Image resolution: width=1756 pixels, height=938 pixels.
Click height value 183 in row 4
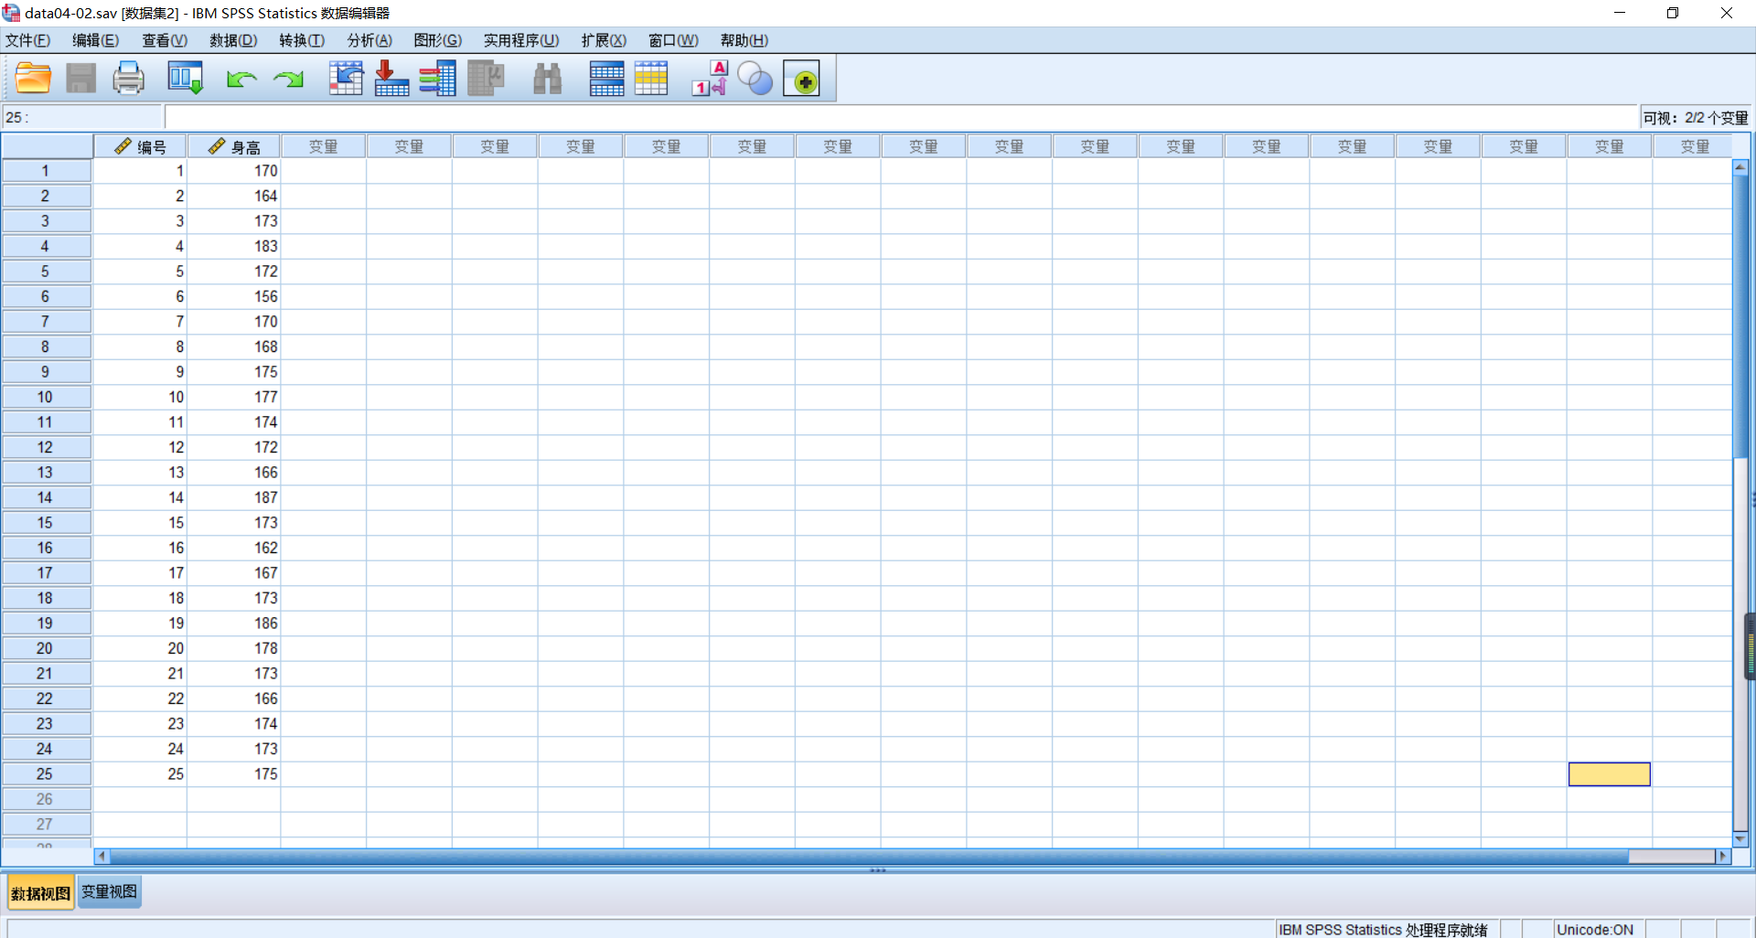click(x=234, y=247)
